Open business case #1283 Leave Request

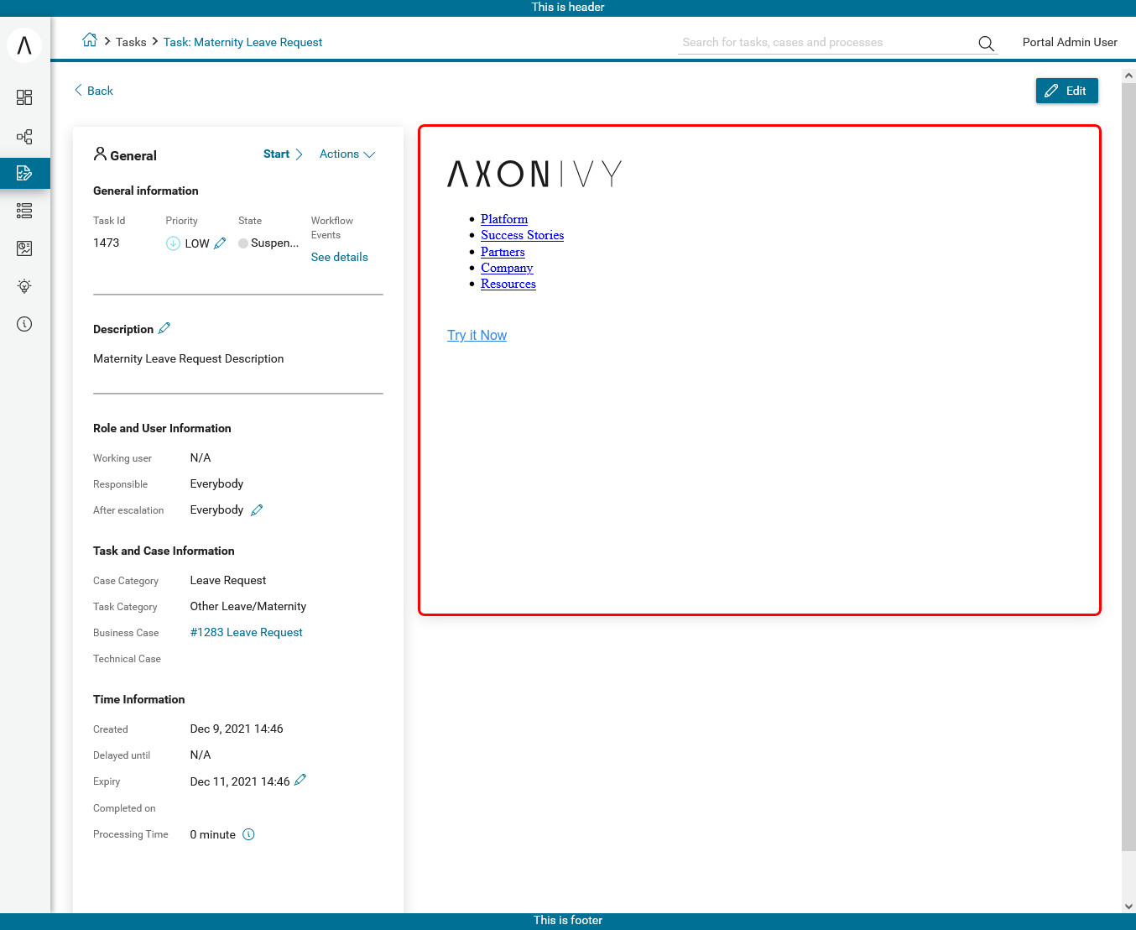pos(246,632)
